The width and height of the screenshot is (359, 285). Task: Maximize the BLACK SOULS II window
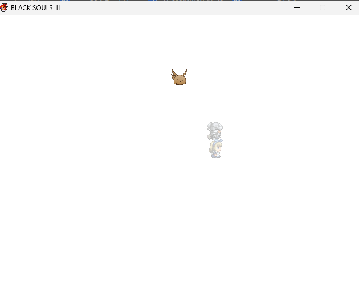pyautogui.click(x=323, y=7)
